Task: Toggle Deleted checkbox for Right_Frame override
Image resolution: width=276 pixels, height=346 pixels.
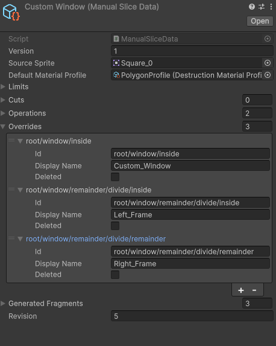Action: [115, 275]
